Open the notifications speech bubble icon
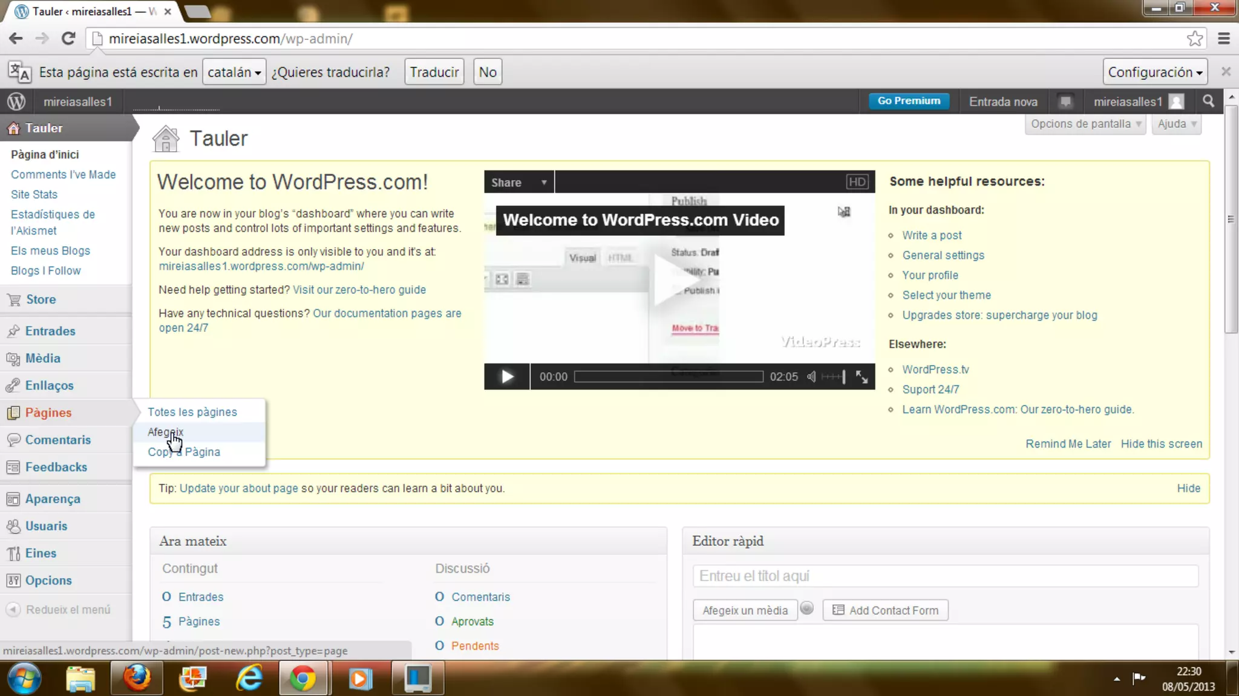 (x=1065, y=102)
